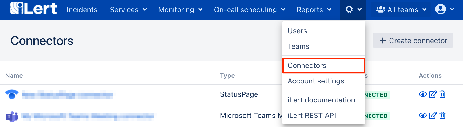This screenshot has height=127, width=463.
Task: Click the Create connector button
Action: pyautogui.click(x=413, y=41)
